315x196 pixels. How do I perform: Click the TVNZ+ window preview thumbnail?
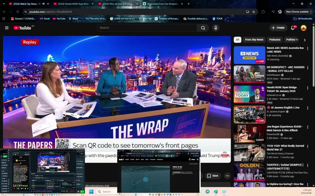[159, 171]
